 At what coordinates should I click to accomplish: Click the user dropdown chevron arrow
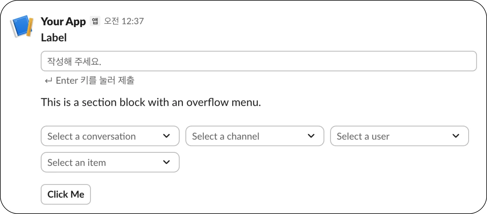coord(456,136)
